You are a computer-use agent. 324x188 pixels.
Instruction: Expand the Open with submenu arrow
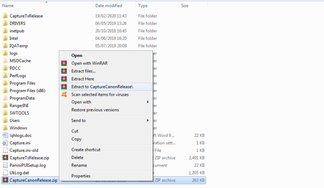pos(148,102)
